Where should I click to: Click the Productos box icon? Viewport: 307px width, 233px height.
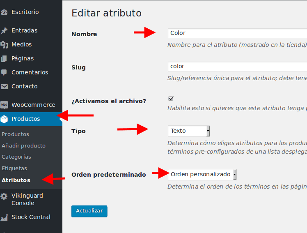click(x=4, y=119)
